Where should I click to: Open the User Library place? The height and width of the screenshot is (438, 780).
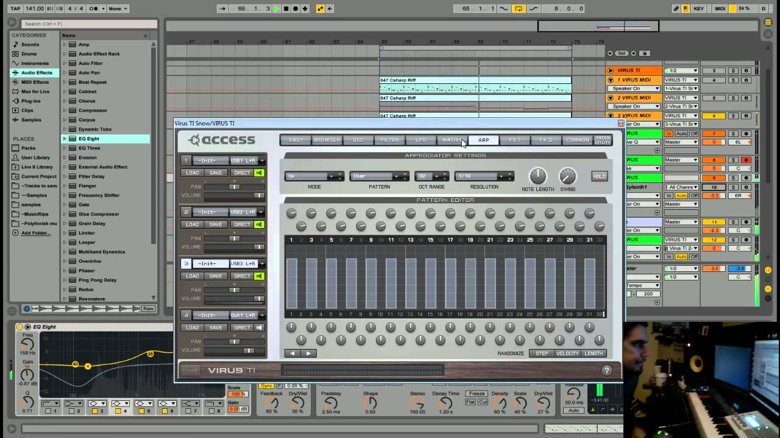pyautogui.click(x=35, y=158)
